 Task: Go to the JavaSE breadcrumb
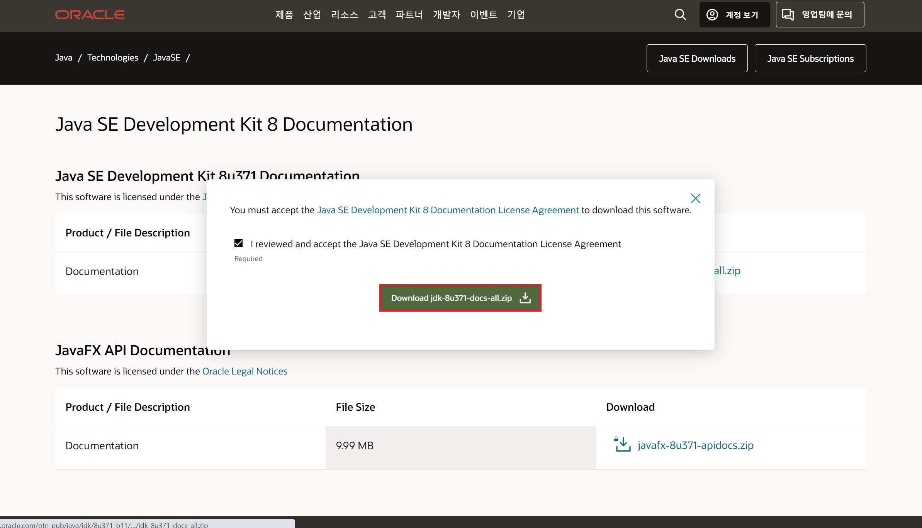click(x=167, y=57)
